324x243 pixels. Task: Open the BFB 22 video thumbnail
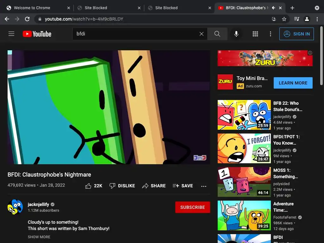click(x=244, y=115)
